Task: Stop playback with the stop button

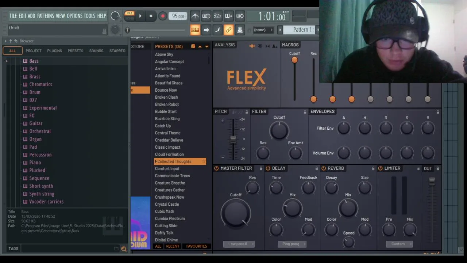Action: pos(151,16)
